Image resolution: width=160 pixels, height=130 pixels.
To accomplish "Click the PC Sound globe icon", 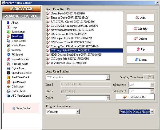I will click(x=9, y=55).
